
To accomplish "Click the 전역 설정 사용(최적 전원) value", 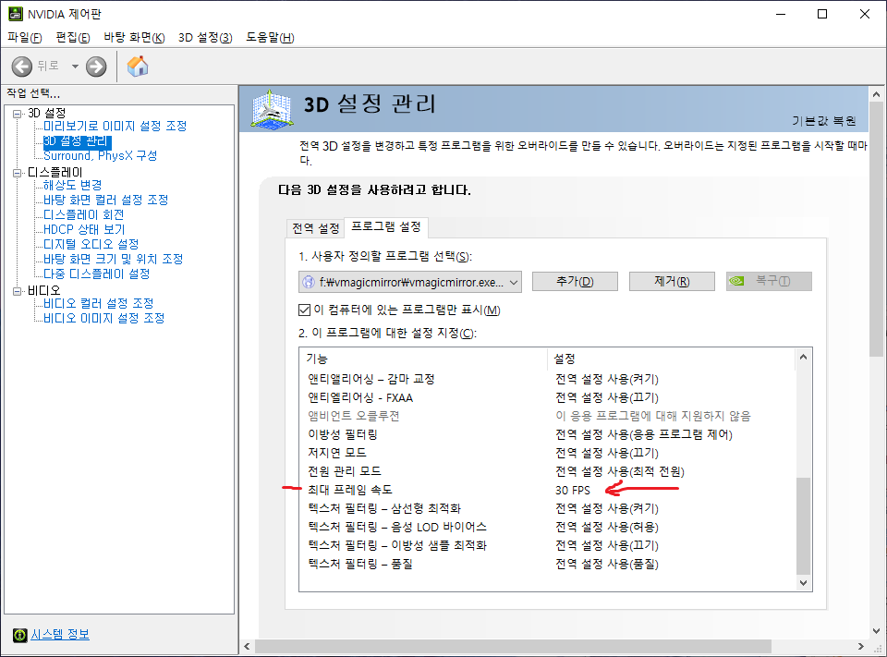I will 620,471.
